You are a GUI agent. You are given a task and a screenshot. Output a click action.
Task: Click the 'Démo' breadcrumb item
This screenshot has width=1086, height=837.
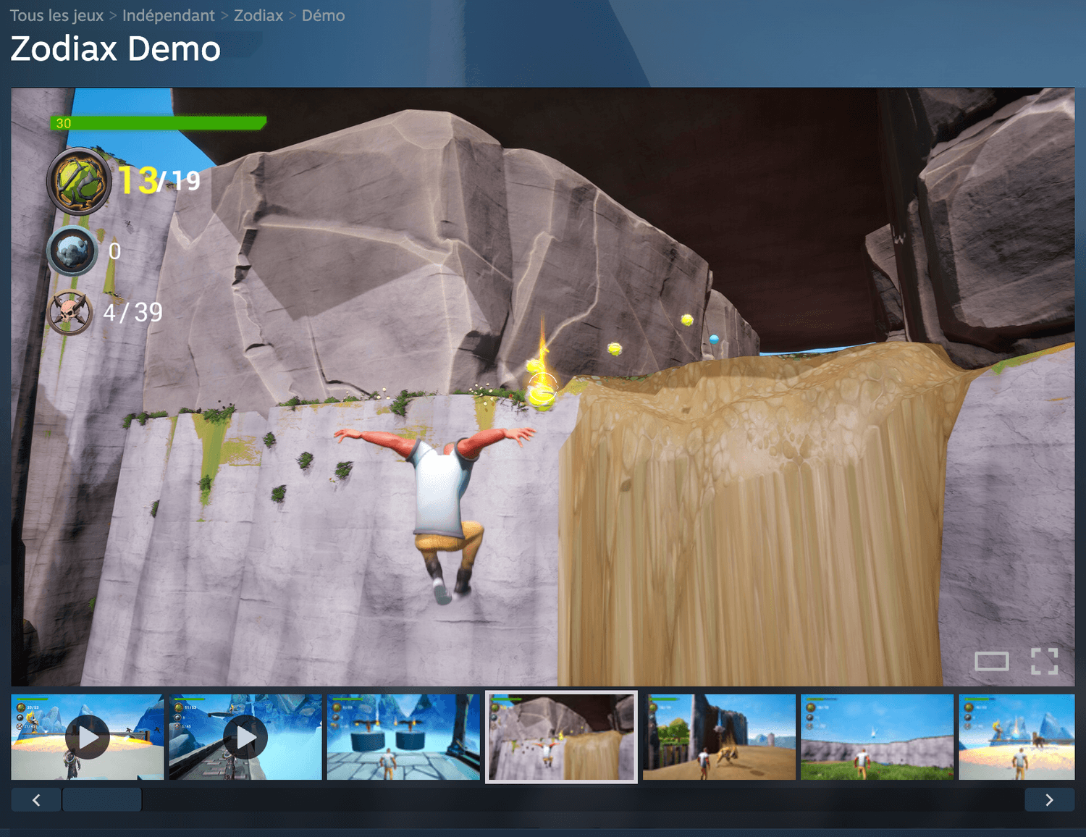(323, 15)
